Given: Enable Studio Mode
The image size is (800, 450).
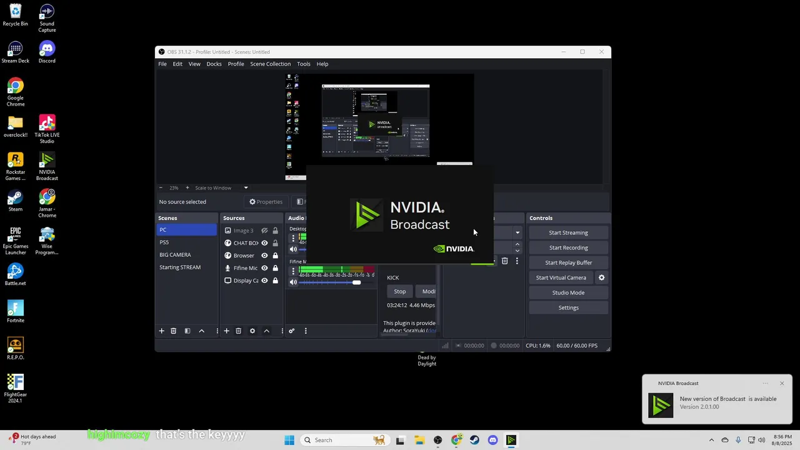Looking at the screenshot, I should point(568,292).
